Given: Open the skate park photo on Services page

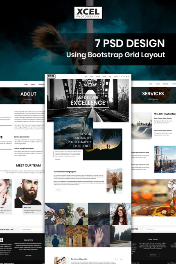Looking at the screenshot, I should [x=142, y=126].
